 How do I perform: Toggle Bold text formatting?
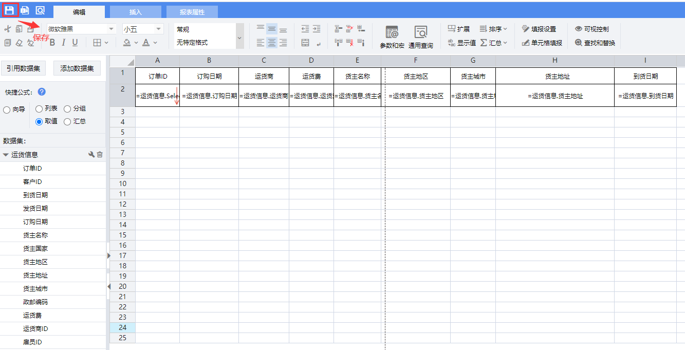pos(52,43)
